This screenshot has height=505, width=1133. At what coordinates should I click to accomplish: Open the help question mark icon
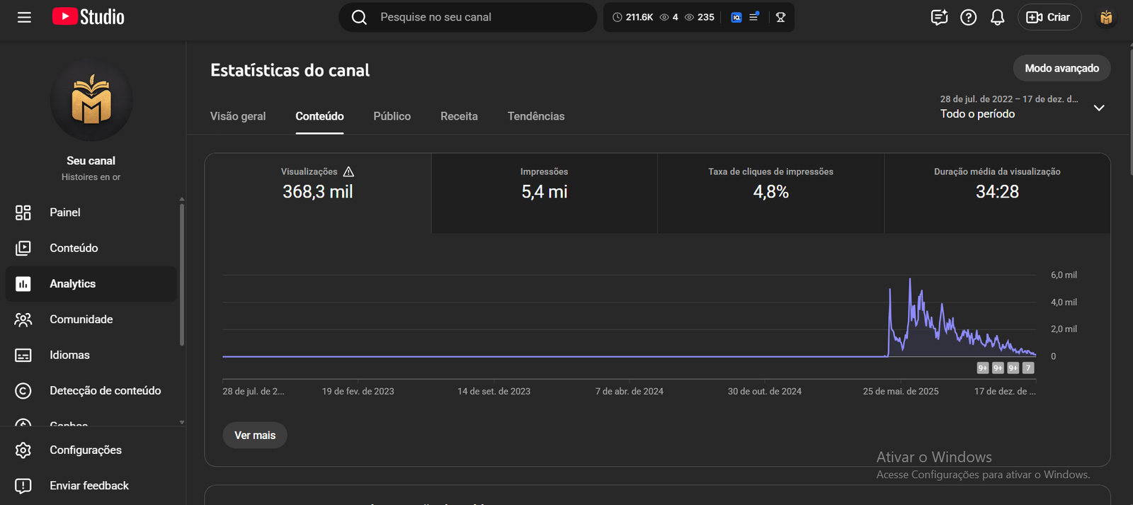coord(968,17)
